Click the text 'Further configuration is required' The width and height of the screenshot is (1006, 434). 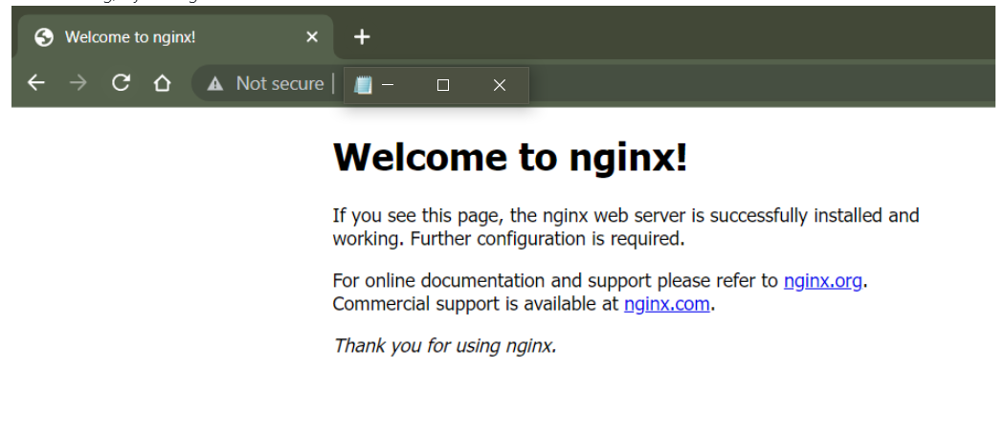[548, 238]
